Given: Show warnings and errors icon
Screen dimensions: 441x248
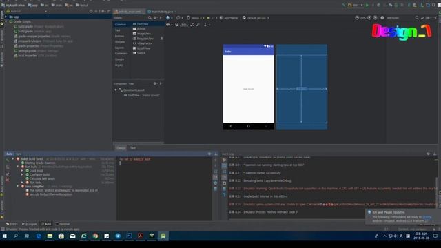Looking at the screenshot, I should 382,18.
